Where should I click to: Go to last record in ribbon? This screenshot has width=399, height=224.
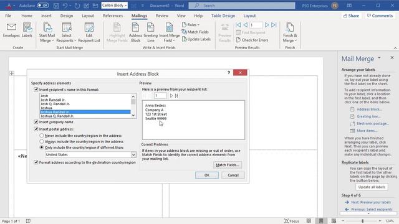click(x=274, y=25)
